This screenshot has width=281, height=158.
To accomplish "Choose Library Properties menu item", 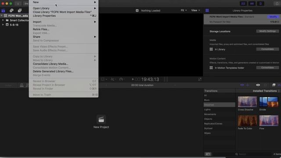I will 64,16.
